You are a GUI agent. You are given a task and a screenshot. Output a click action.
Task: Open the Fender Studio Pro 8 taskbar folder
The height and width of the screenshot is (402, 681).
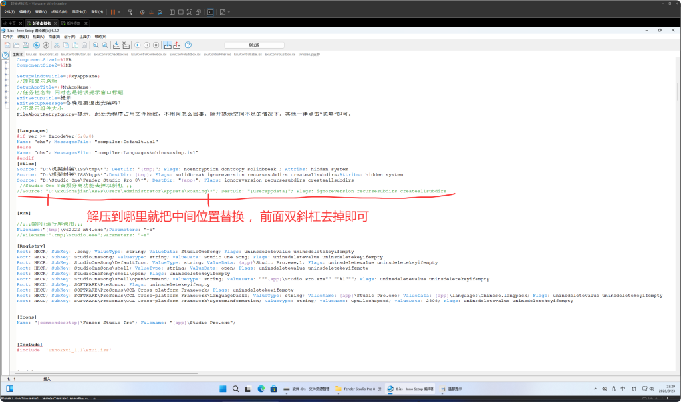click(x=358, y=389)
